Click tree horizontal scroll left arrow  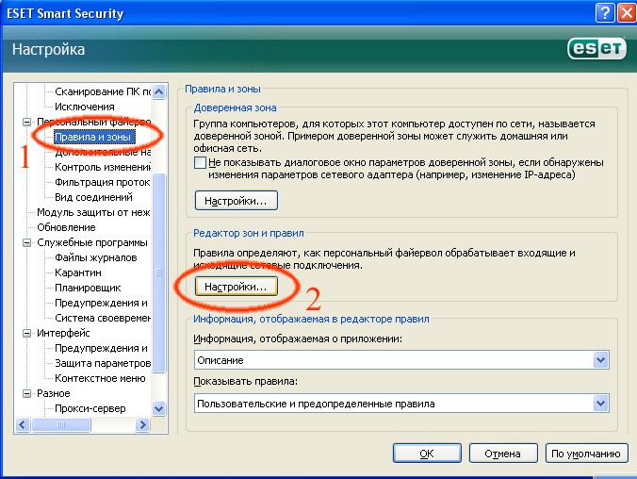[23, 425]
